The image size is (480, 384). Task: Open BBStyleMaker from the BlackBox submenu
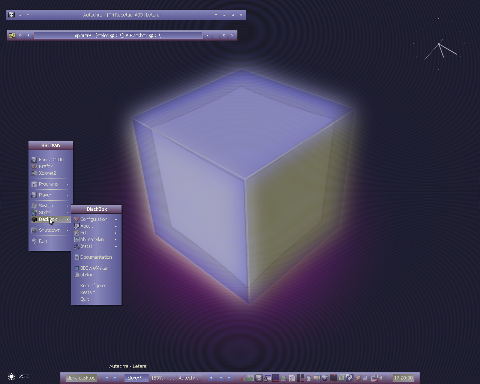[x=94, y=268]
